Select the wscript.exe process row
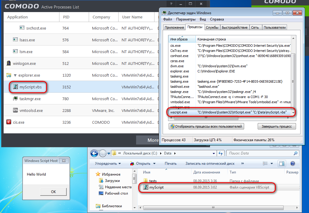 tap(230, 112)
